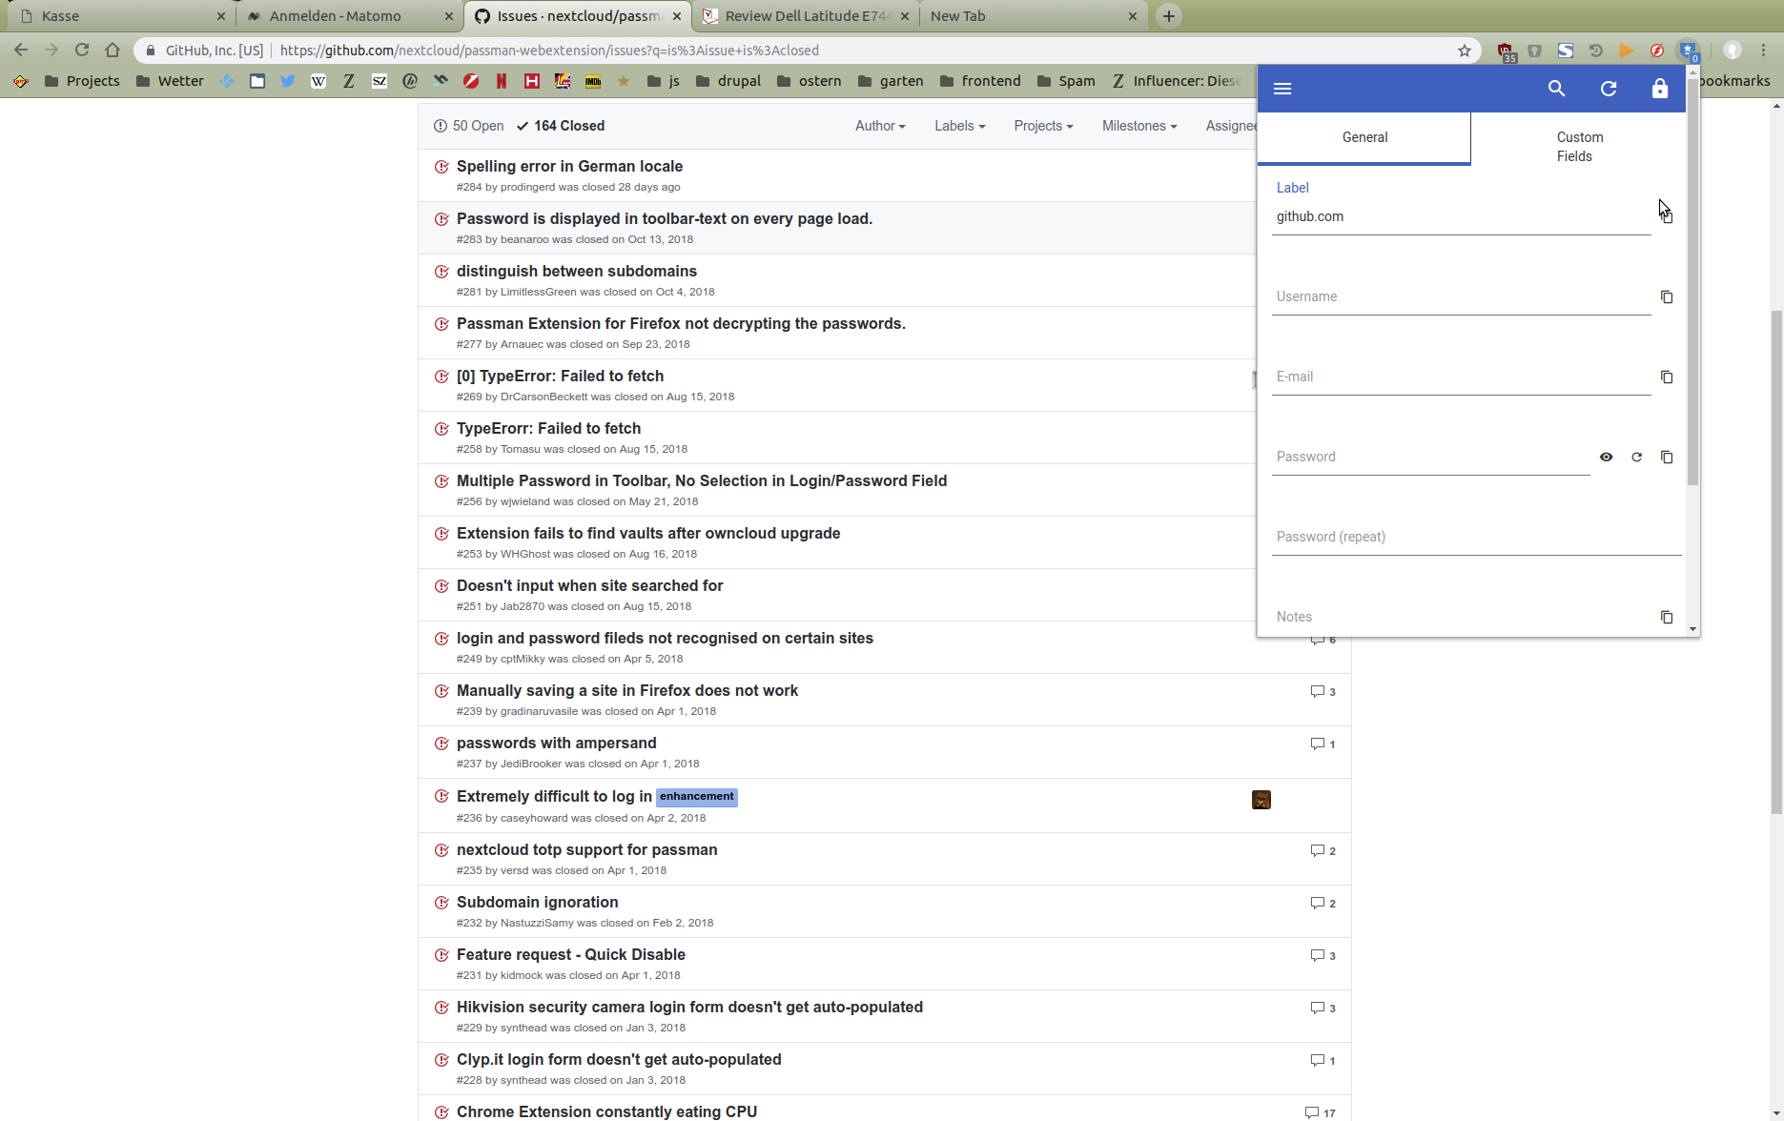Click the IMDb bookmark icon
Screen dimensions: 1784x1121
tap(593, 81)
